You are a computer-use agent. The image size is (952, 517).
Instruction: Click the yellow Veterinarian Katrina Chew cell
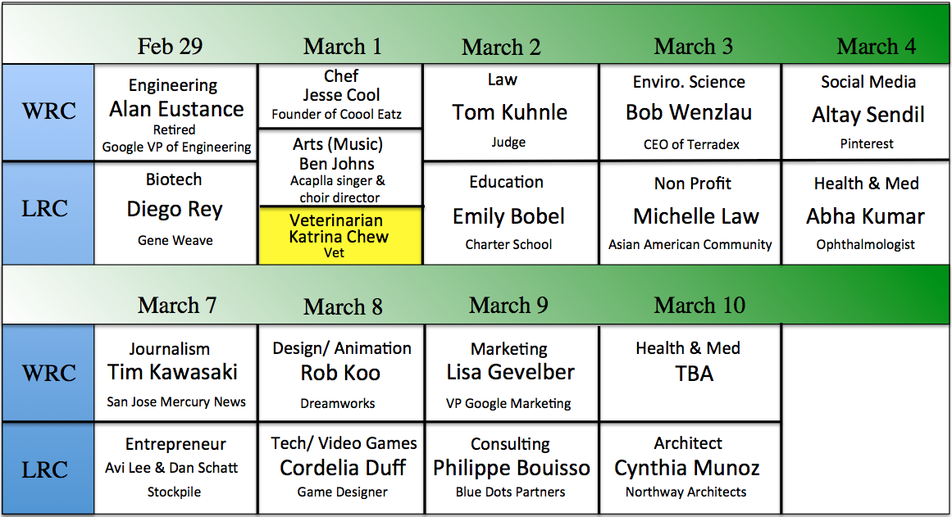tap(340, 236)
